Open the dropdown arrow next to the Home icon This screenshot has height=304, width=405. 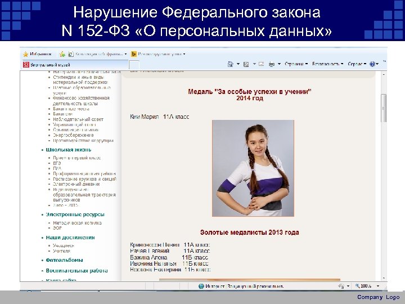pyautogui.click(x=238, y=64)
